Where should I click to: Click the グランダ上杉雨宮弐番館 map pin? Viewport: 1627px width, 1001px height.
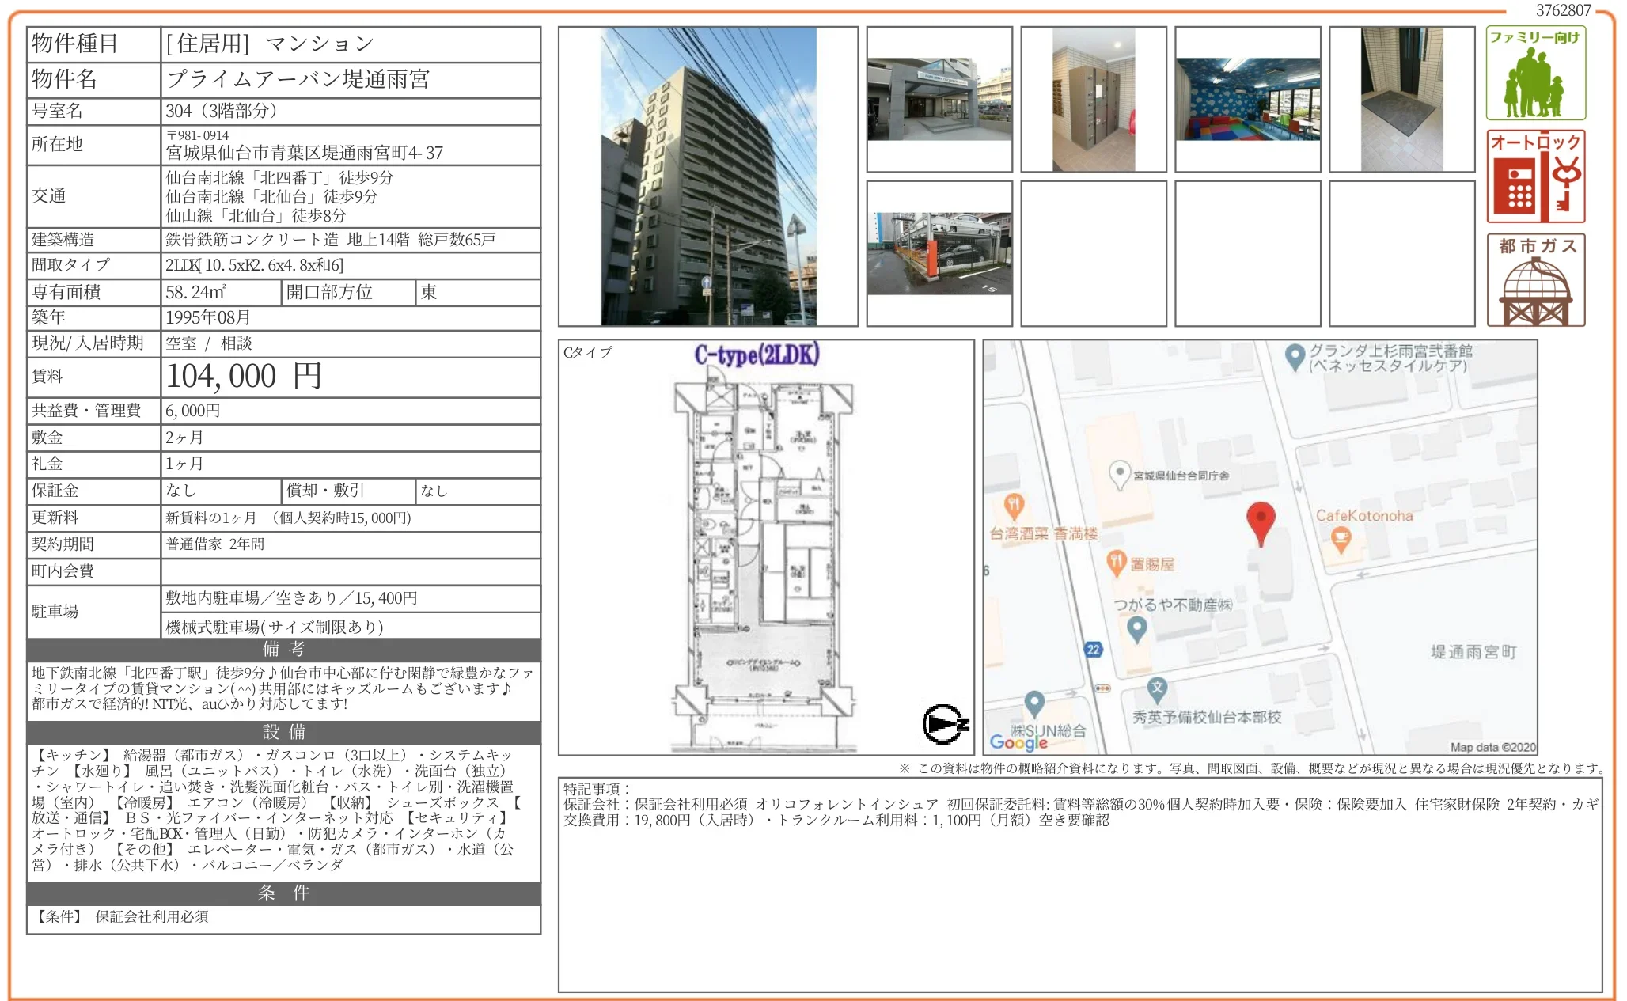coord(1295,357)
